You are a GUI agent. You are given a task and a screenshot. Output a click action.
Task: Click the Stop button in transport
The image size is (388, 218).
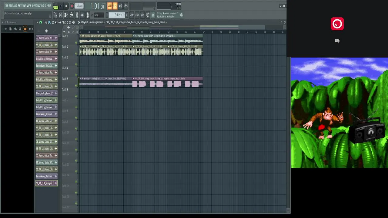tap(66, 6)
